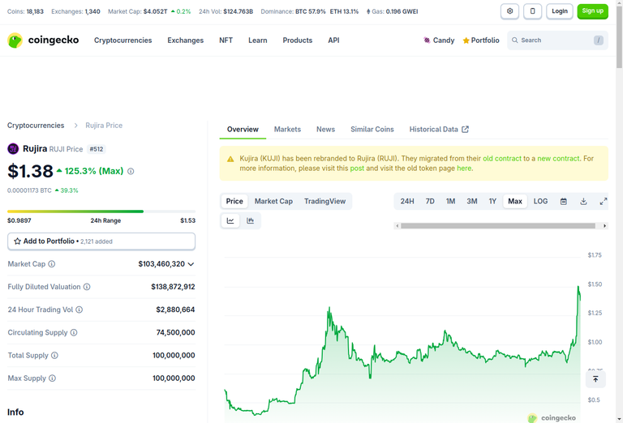Switch chart to Market Cap view
Image resolution: width=623 pixels, height=423 pixels.
pos(273,201)
